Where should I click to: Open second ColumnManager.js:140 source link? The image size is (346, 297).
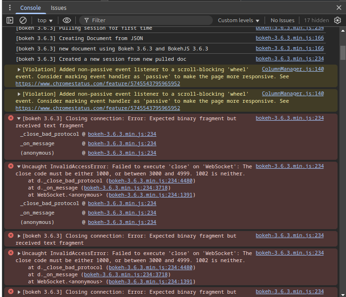pos(293,94)
